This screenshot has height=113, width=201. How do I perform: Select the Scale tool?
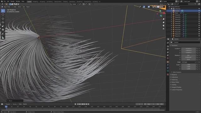pyautogui.click(x=3, y=26)
